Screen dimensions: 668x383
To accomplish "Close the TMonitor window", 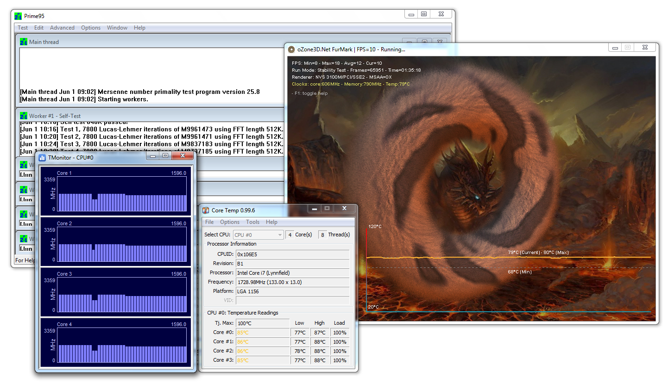I will tap(183, 156).
